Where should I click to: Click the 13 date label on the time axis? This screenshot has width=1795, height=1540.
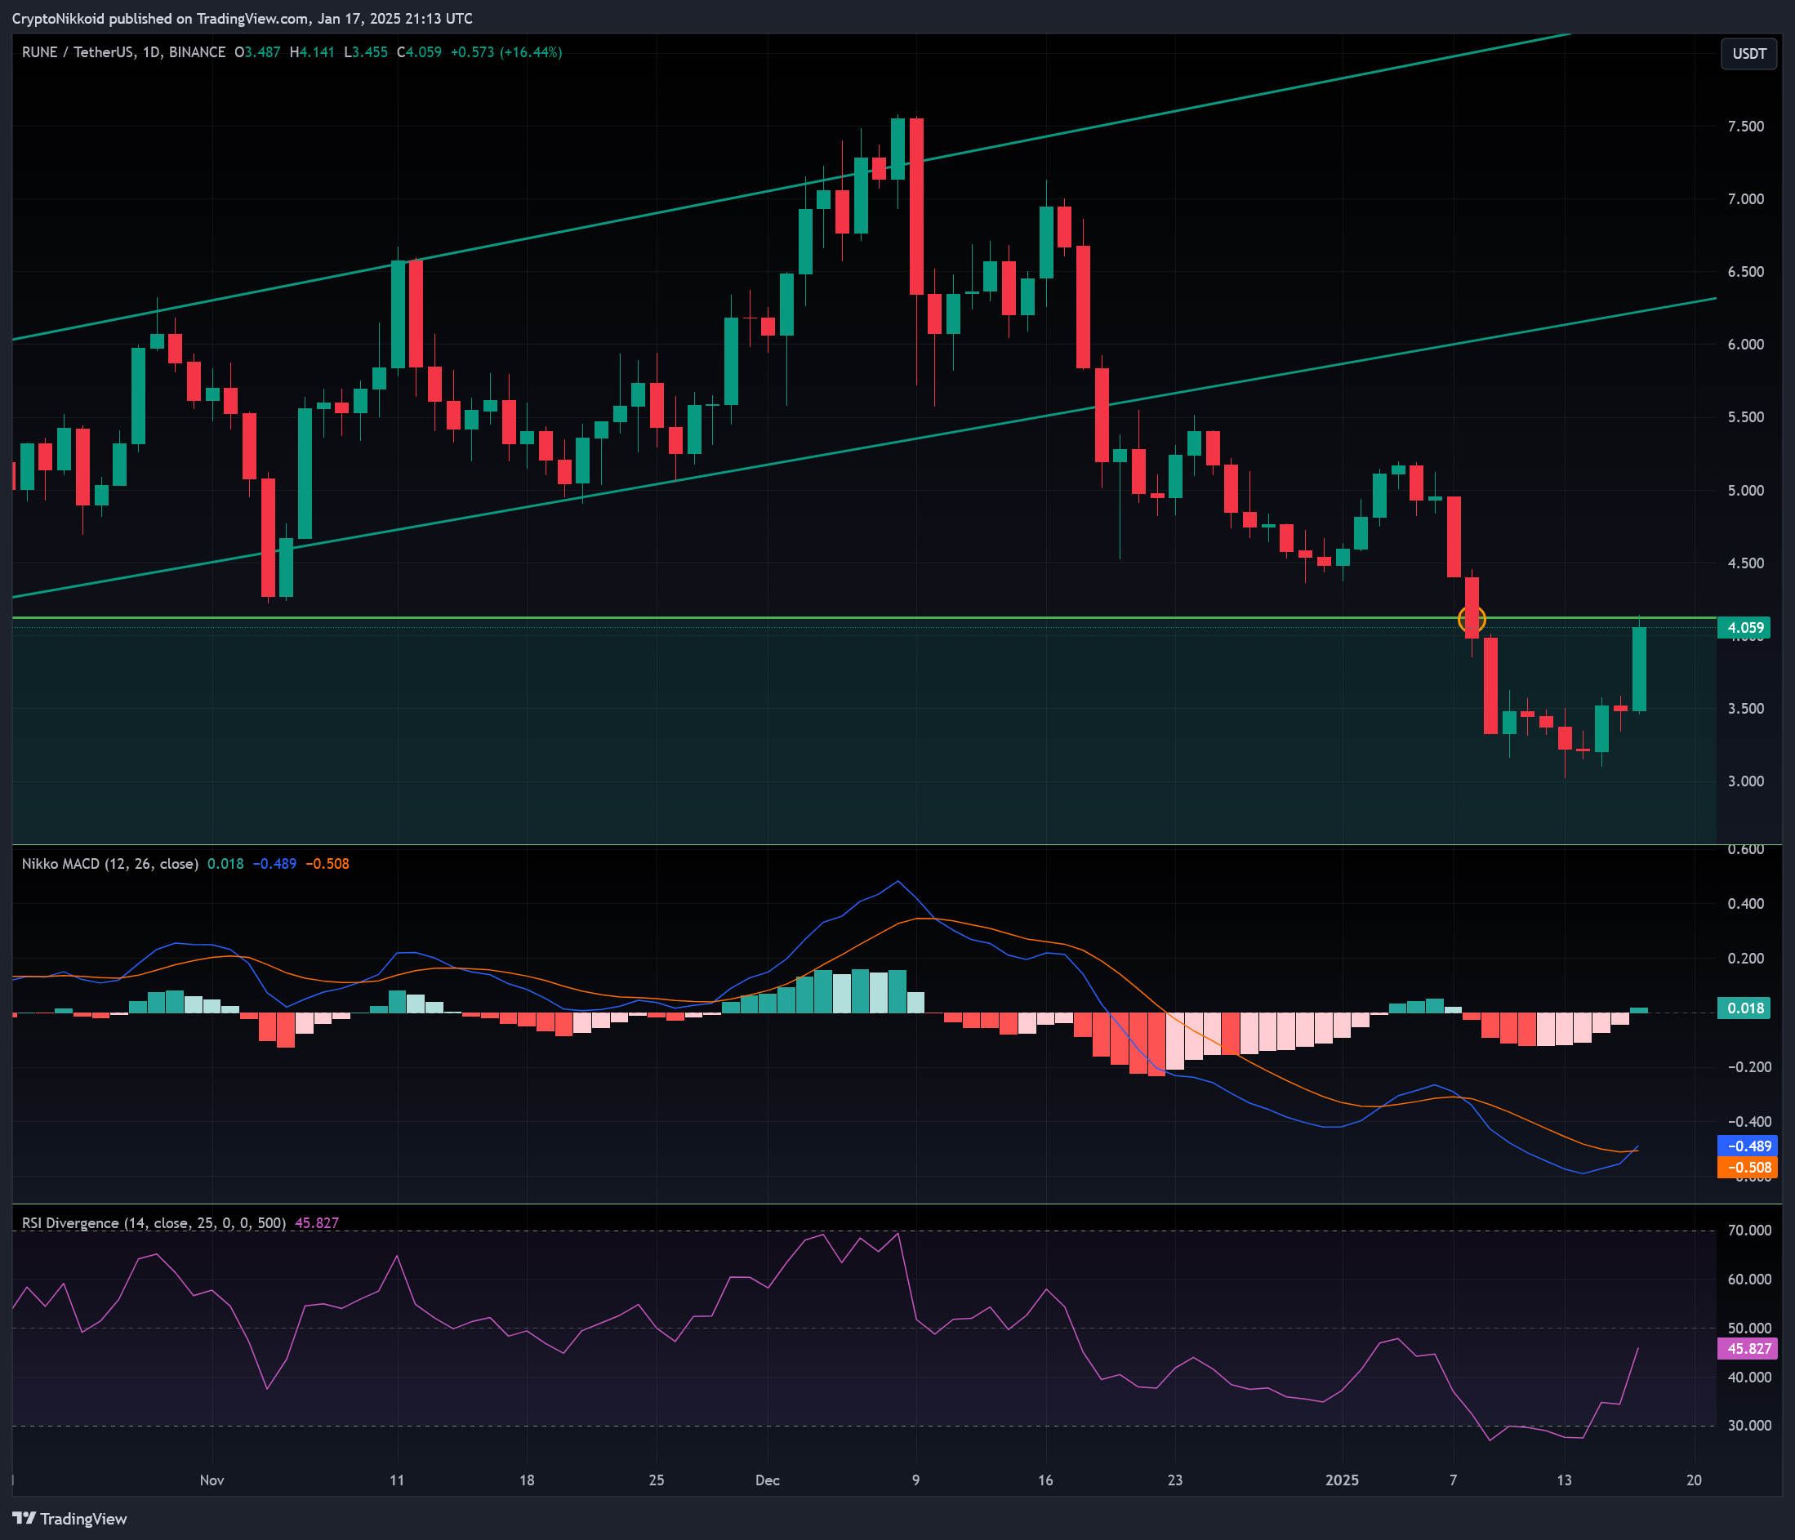(1564, 1480)
